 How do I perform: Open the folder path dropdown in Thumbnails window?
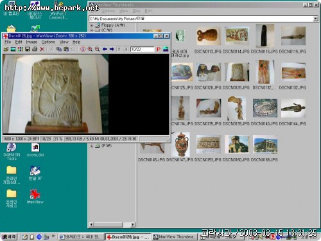tap(315, 19)
